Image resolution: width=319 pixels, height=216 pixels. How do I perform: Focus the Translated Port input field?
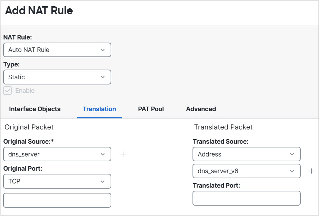[x=246, y=198]
